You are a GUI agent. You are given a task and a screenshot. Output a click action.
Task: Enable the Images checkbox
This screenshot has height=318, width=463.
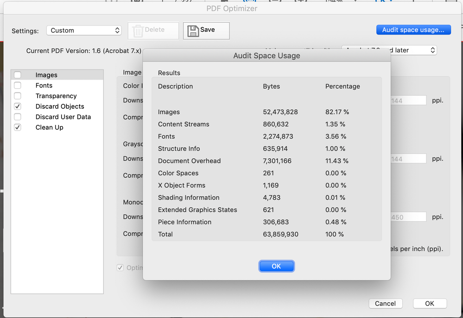coord(18,75)
